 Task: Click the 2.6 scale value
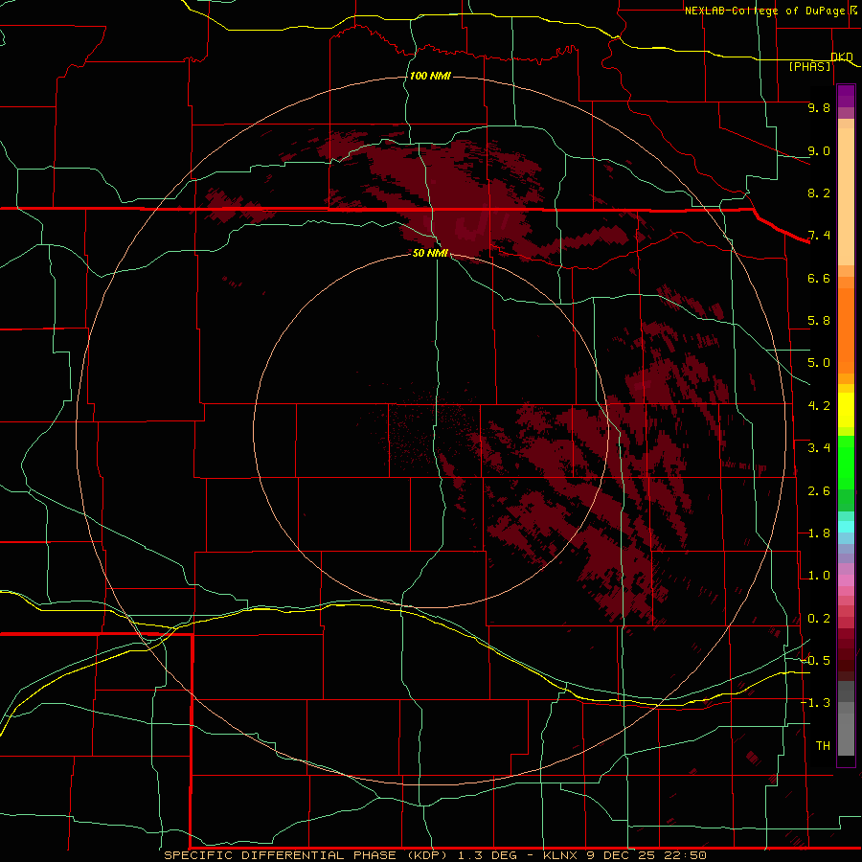[x=819, y=491]
